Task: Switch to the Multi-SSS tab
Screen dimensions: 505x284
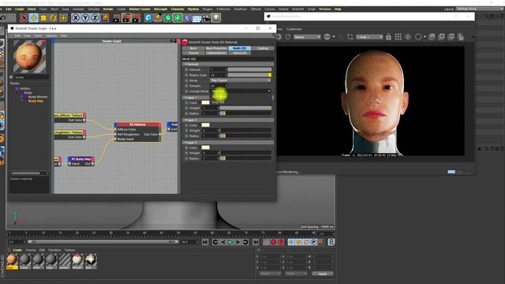Action: click(x=239, y=48)
